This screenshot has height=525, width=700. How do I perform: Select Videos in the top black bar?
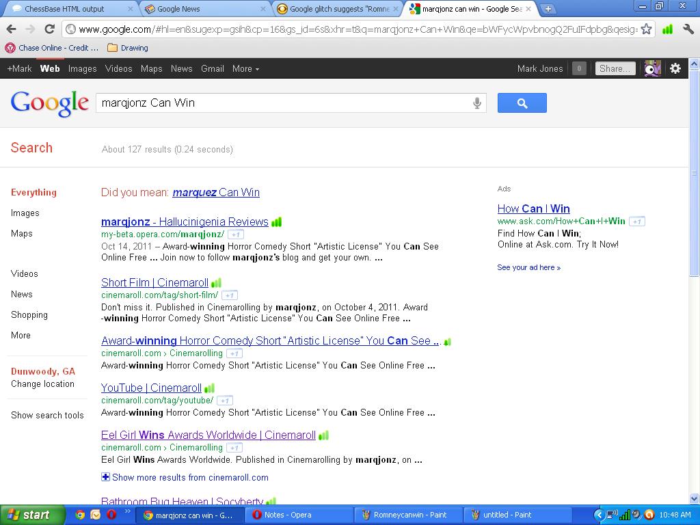[x=119, y=69]
